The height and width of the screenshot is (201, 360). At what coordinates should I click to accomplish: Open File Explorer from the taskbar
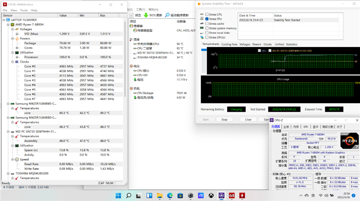tap(159, 196)
